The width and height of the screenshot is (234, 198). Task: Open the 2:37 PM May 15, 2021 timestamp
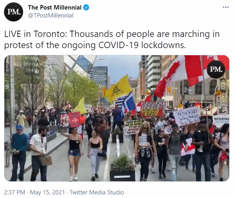click(34, 192)
